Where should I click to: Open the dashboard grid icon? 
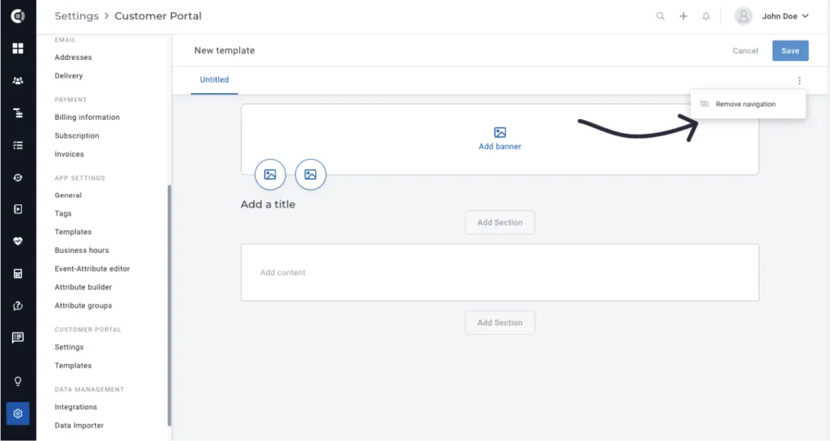pyautogui.click(x=18, y=48)
